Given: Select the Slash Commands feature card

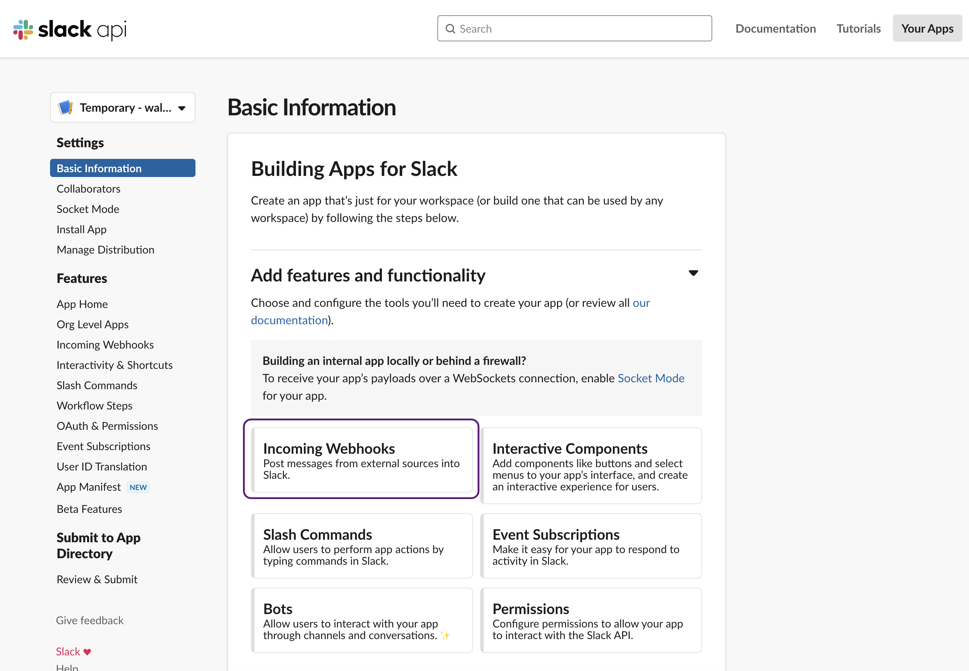Looking at the screenshot, I should 362,546.
